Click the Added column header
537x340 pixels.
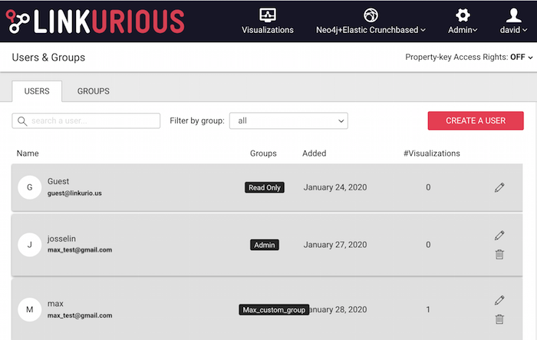pyautogui.click(x=314, y=153)
